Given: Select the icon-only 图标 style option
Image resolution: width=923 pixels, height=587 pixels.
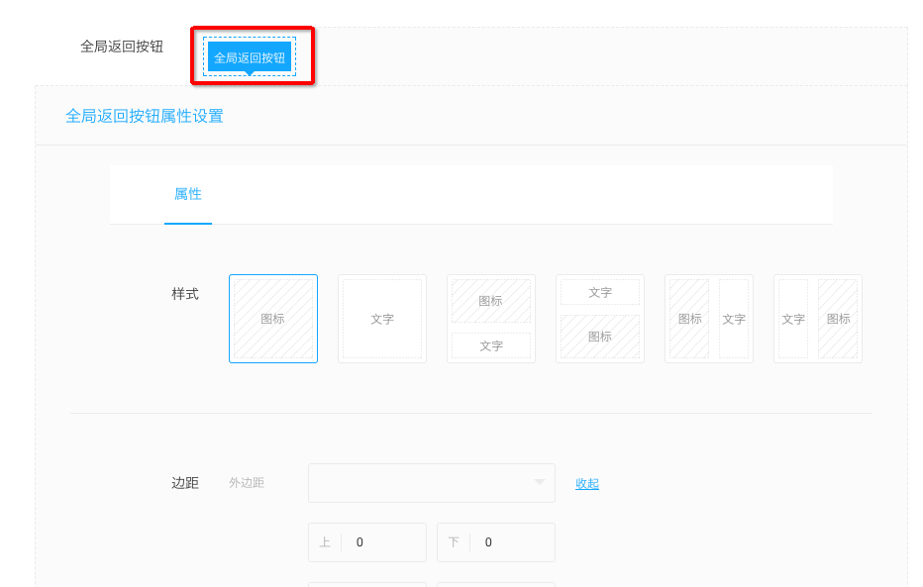Looking at the screenshot, I should (273, 319).
